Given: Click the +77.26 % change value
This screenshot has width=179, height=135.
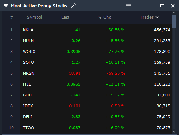Looking at the screenshot, I should pyautogui.click(x=115, y=52).
